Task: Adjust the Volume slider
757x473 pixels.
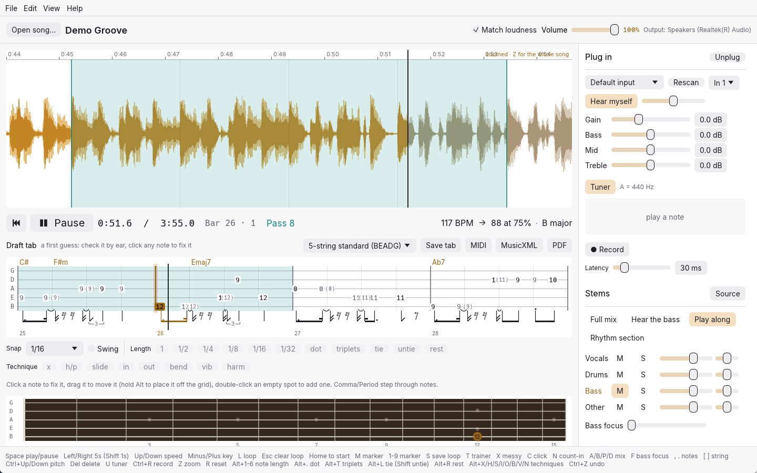Action: pos(595,30)
